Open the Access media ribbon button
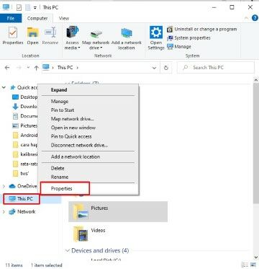This screenshot has width=259, height=269. [72, 38]
